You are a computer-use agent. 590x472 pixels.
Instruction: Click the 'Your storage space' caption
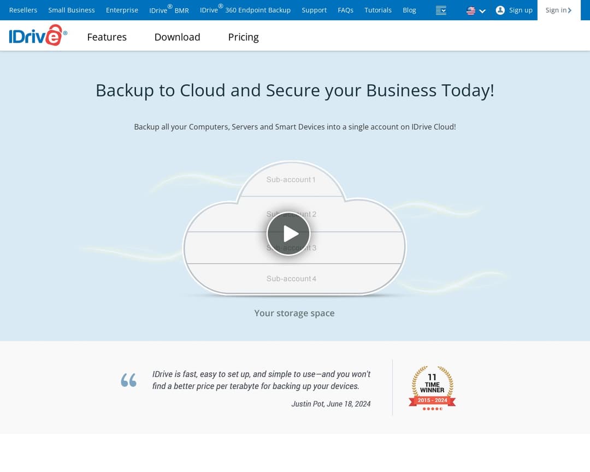(294, 313)
